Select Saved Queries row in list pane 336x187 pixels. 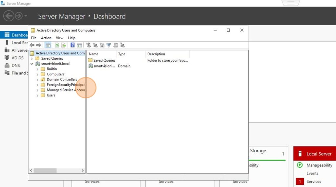102,60
